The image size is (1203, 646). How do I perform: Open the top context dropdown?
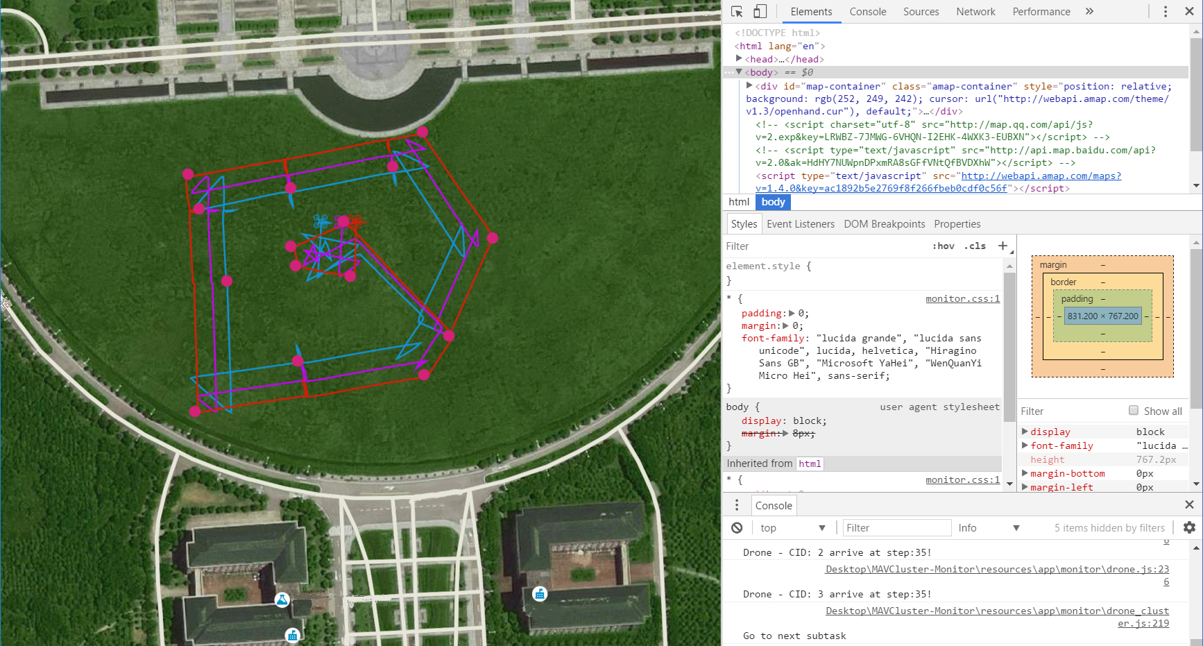coord(792,528)
